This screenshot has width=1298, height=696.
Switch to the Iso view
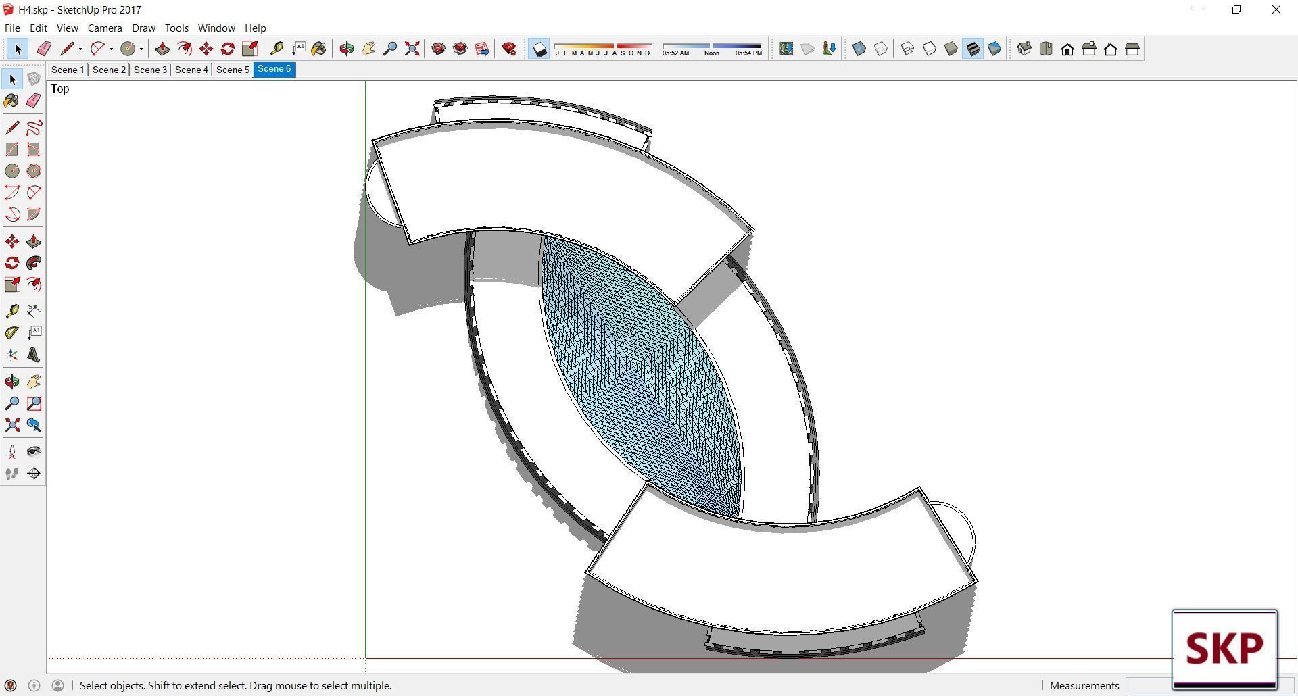pyautogui.click(x=1024, y=49)
